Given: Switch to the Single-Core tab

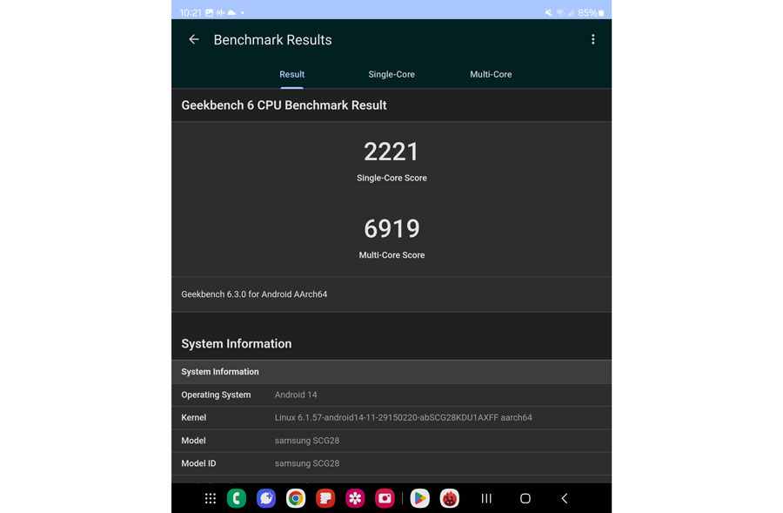Looking at the screenshot, I should pyautogui.click(x=391, y=75).
